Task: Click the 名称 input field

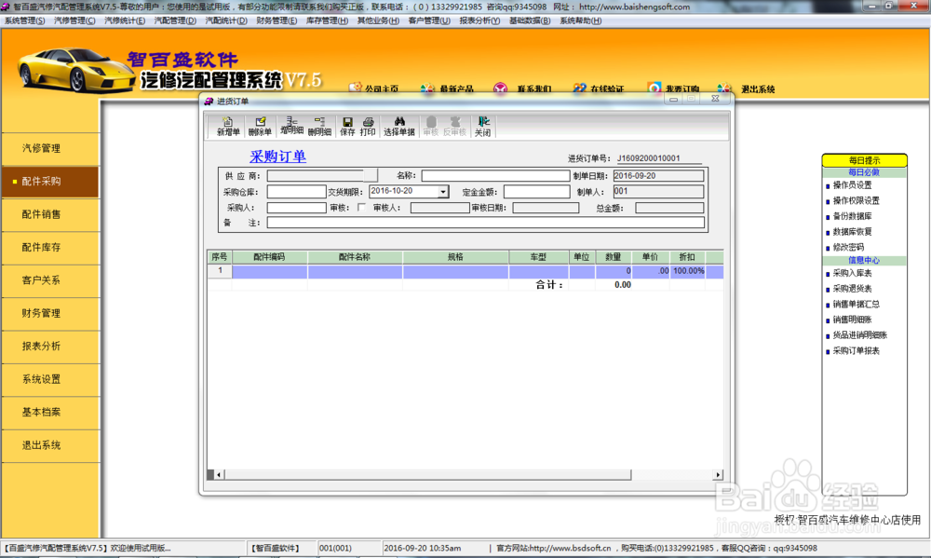Action: pyautogui.click(x=496, y=176)
